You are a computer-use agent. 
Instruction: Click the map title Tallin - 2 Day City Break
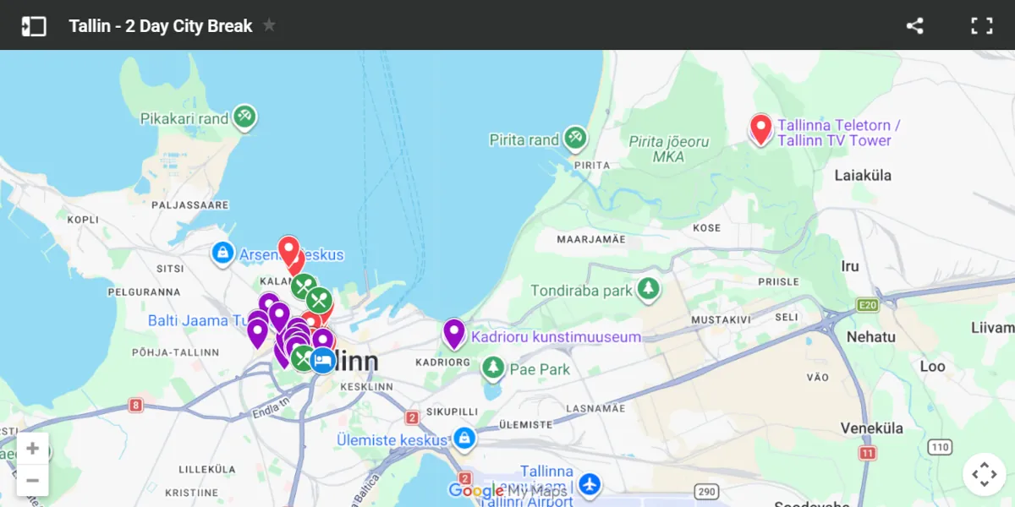[x=161, y=26]
